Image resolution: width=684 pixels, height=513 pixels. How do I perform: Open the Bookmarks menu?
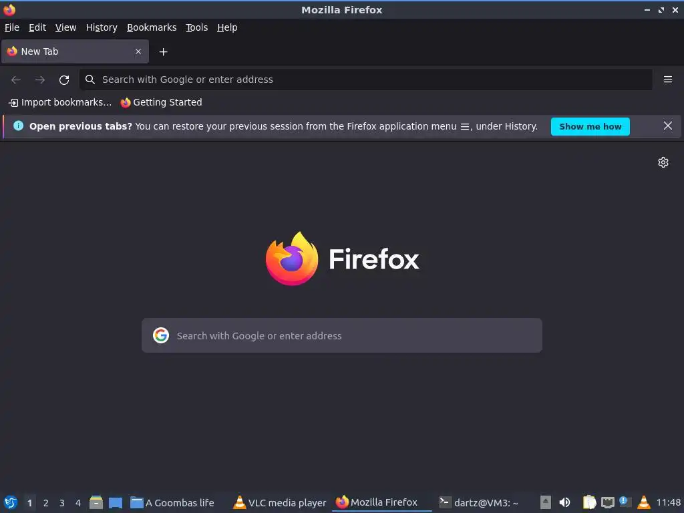pos(152,27)
